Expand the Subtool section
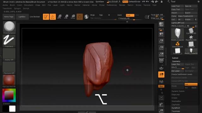Image resolution: width=202 pixels, height=113 pixels. click(x=175, y=58)
